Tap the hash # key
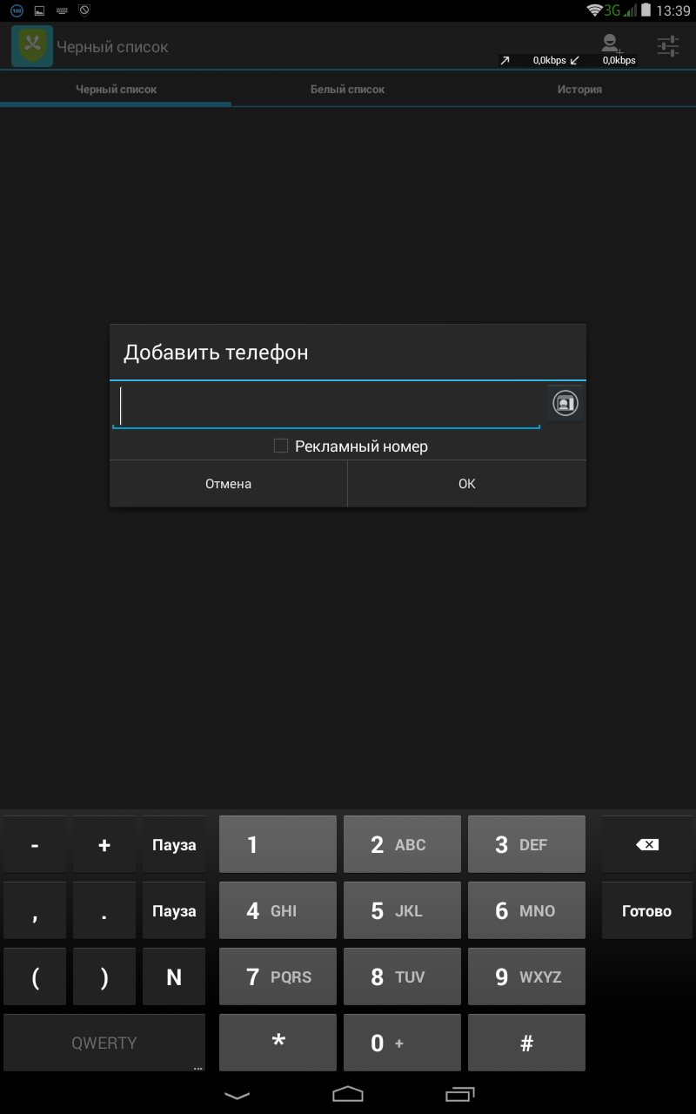Screen dimensions: 696x1114 click(526, 1043)
